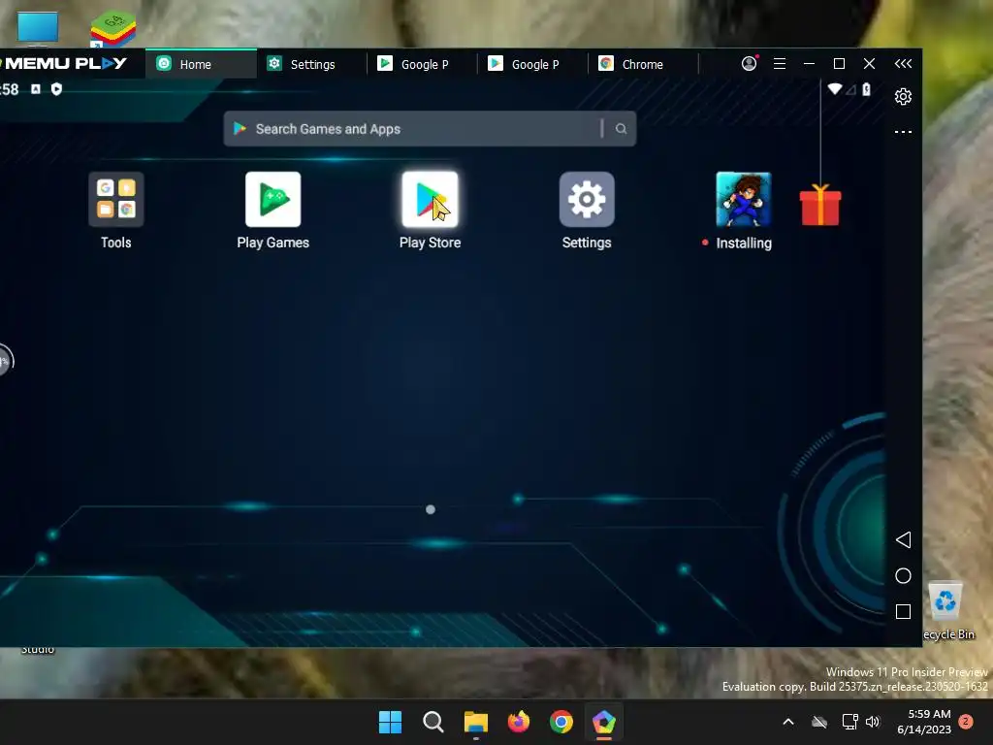The width and height of the screenshot is (993, 745).
Task: Click the Wi-Fi status icon
Action: pyautogui.click(x=835, y=89)
